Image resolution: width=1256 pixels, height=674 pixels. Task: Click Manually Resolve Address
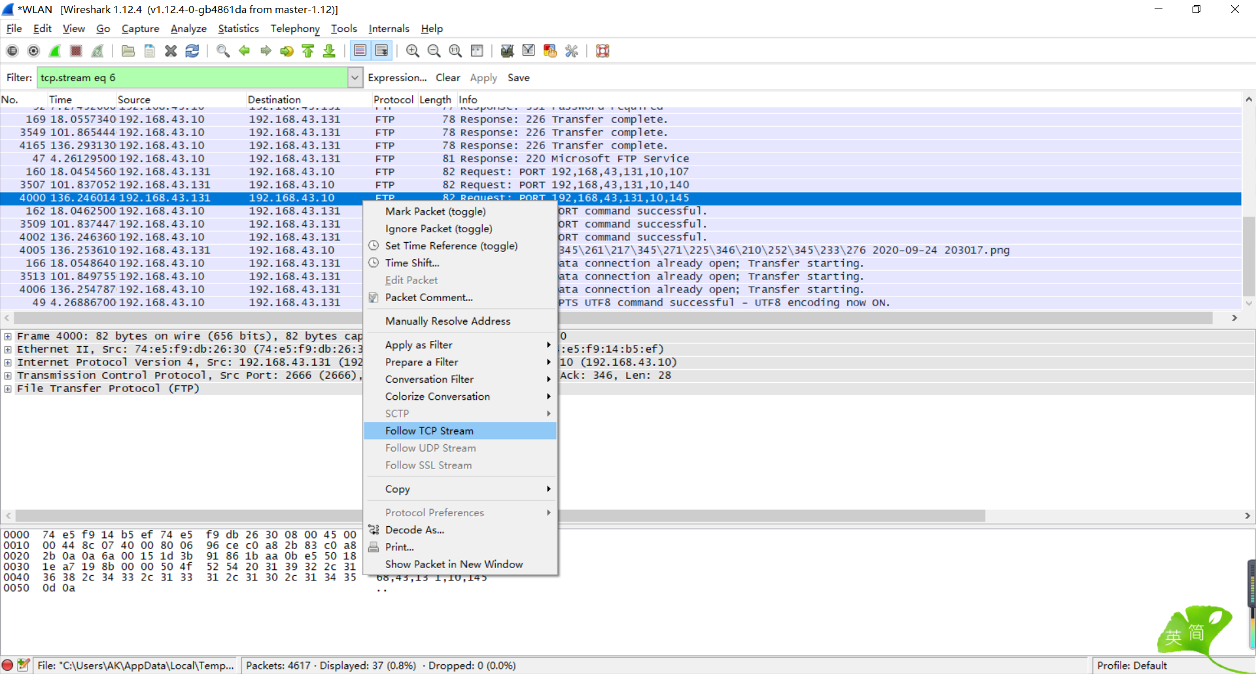tap(460, 321)
